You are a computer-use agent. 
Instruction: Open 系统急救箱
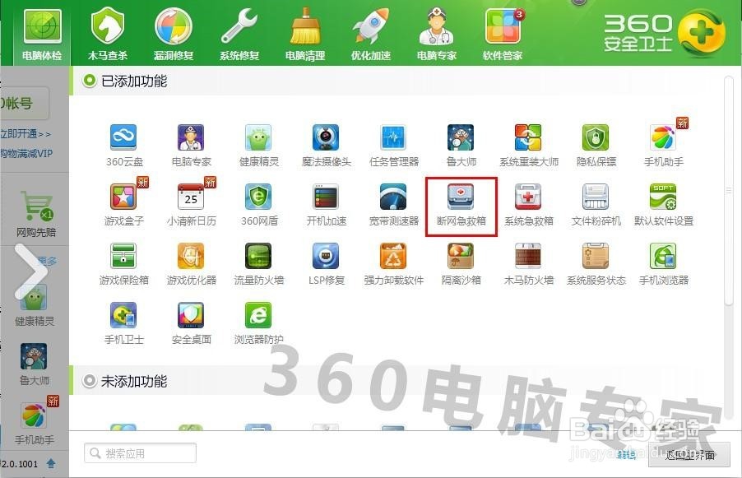[529, 204]
